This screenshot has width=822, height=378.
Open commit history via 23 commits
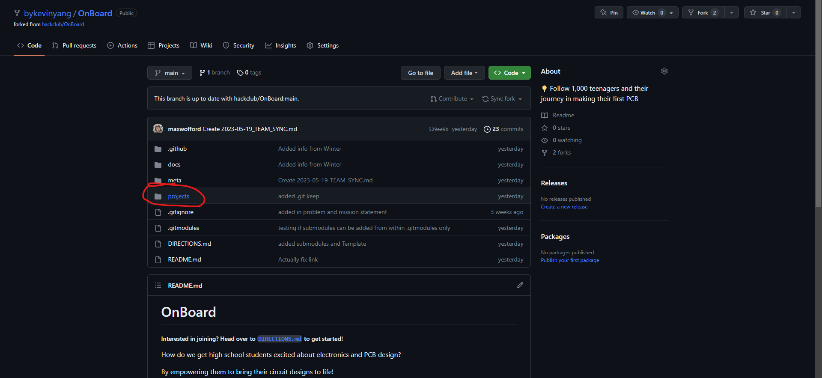(503, 129)
